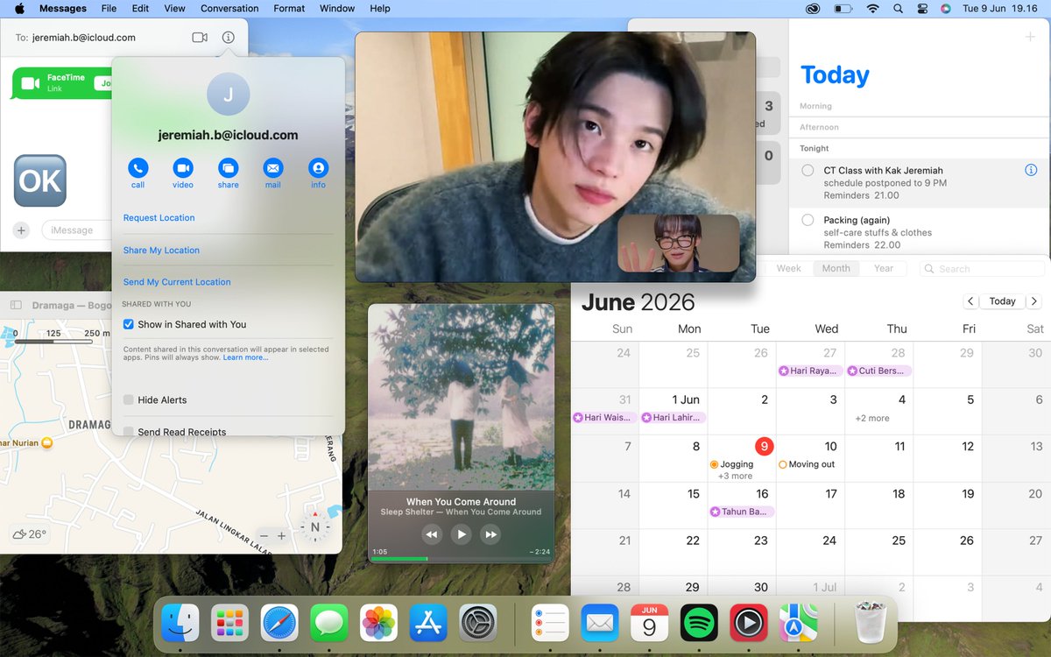1051x657 pixels.
Task: Play When You Come Around
Action: pyautogui.click(x=461, y=533)
